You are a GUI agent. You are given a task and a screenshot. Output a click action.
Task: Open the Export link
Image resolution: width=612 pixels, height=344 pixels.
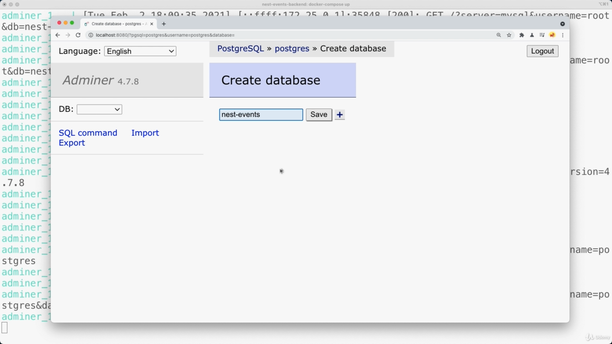pyautogui.click(x=72, y=143)
